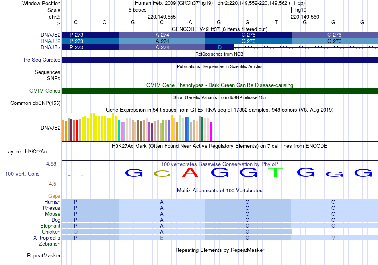This screenshot has height=265, width=378.
Task: Click DNAJB2 label beside the GTEx bar chart
Action: click(51, 128)
